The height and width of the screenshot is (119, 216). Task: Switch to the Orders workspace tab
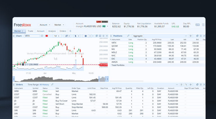(x=63, y=31)
